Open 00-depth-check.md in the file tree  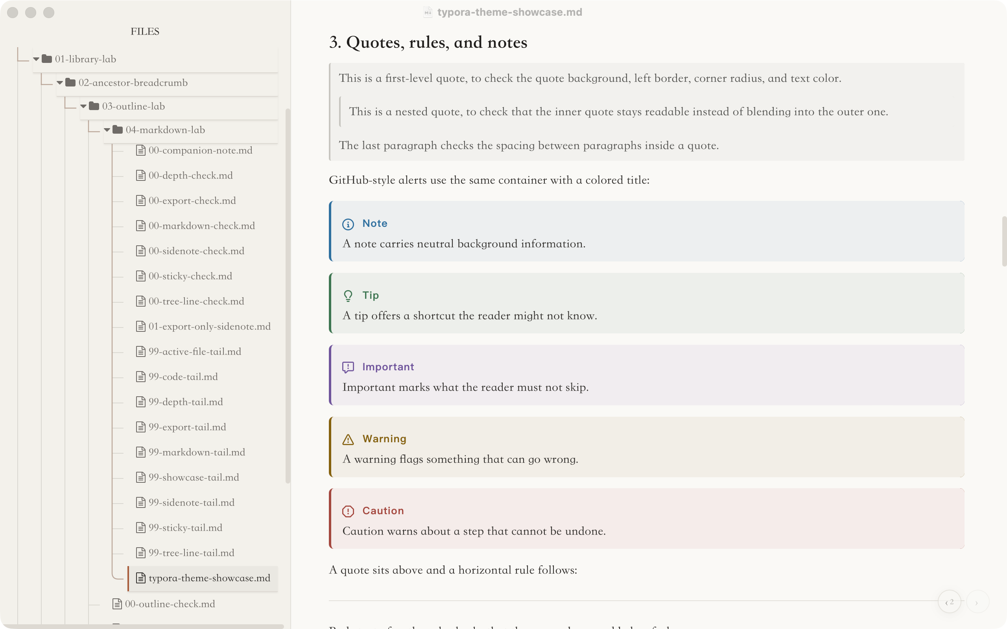[x=190, y=176]
